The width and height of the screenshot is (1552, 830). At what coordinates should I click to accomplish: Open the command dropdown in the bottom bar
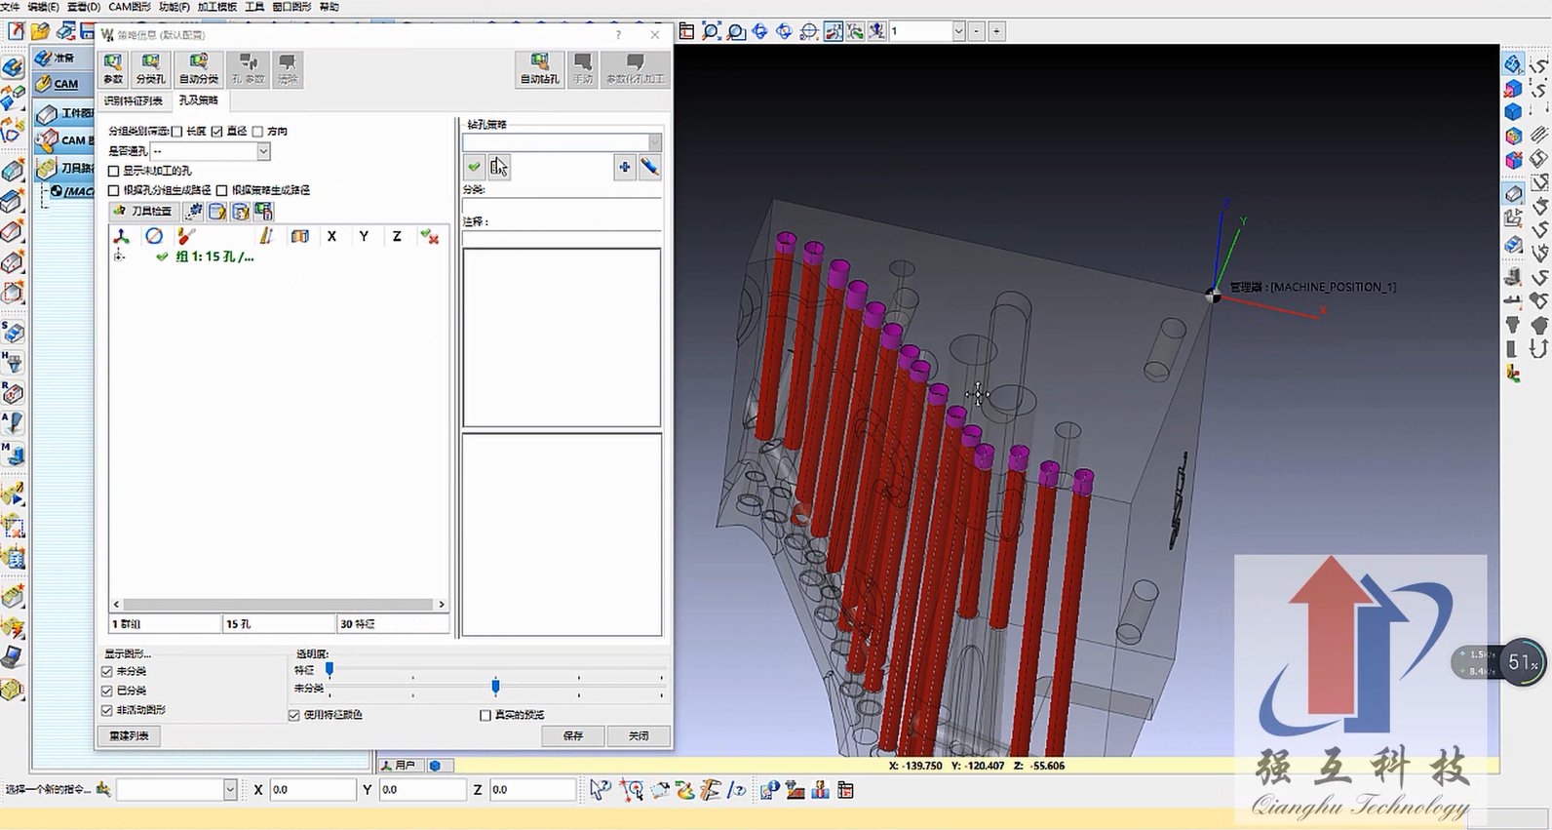point(230,789)
